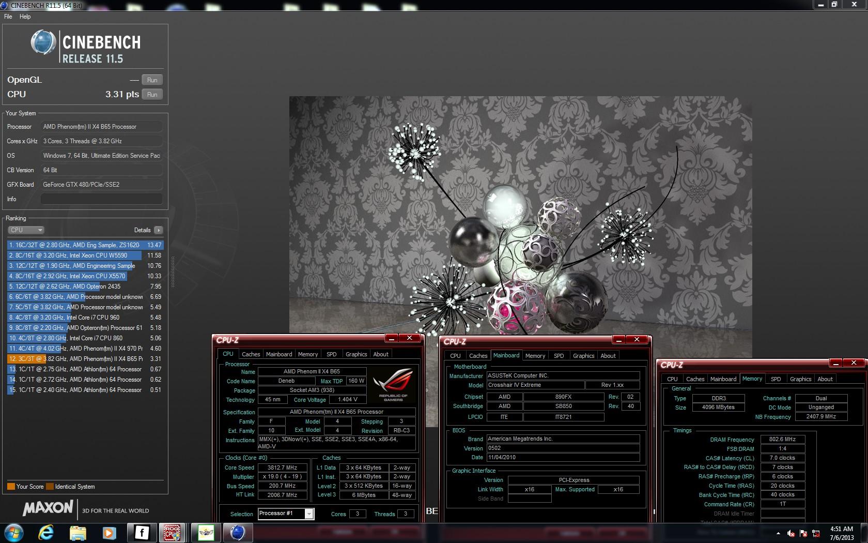Click the NB Frequency value 2407.9 MHz
The image size is (868, 543).
tap(821, 416)
